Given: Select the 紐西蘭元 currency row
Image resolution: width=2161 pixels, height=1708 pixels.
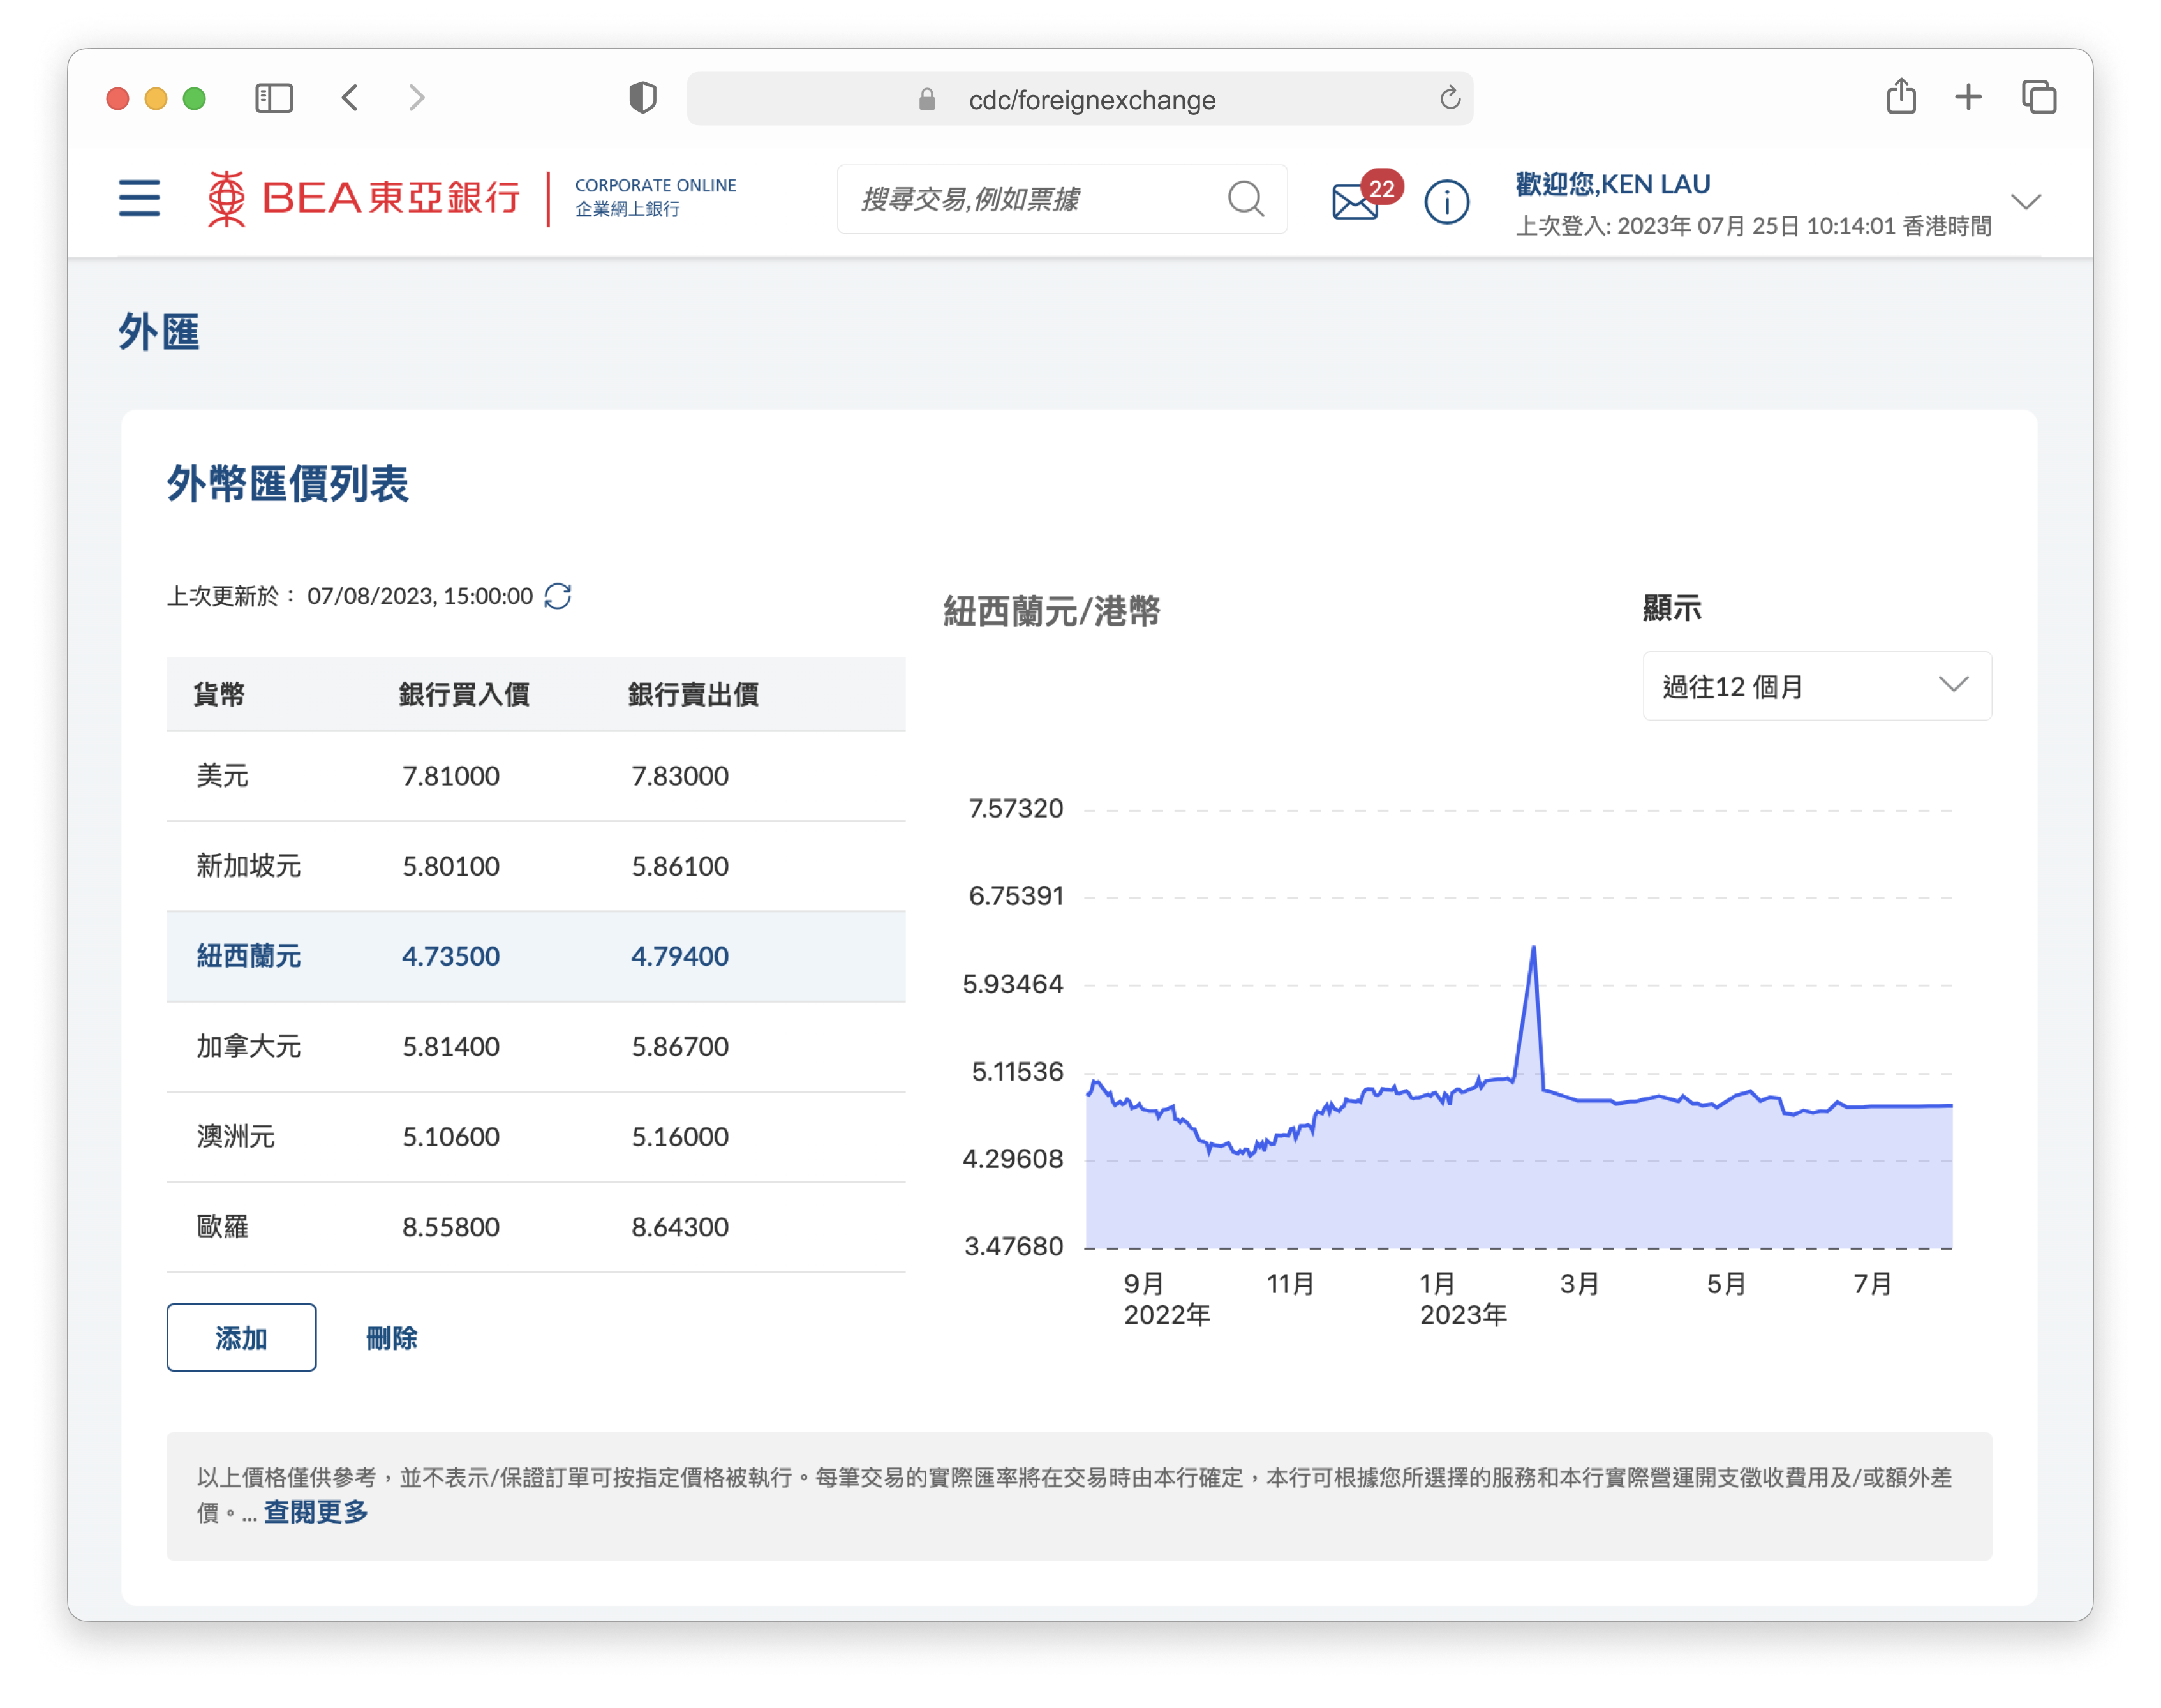Looking at the screenshot, I should (x=536, y=956).
